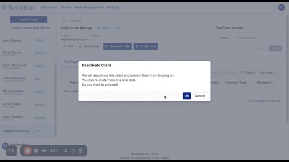Open the Dashboard menu item
The image size is (289, 162).
[x=49, y=7]
